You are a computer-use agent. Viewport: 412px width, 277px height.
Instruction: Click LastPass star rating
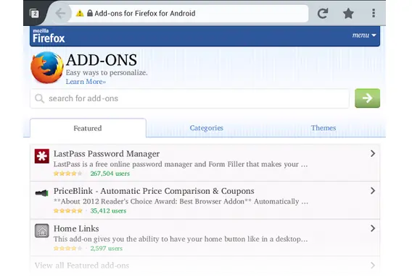coord(67,174)
